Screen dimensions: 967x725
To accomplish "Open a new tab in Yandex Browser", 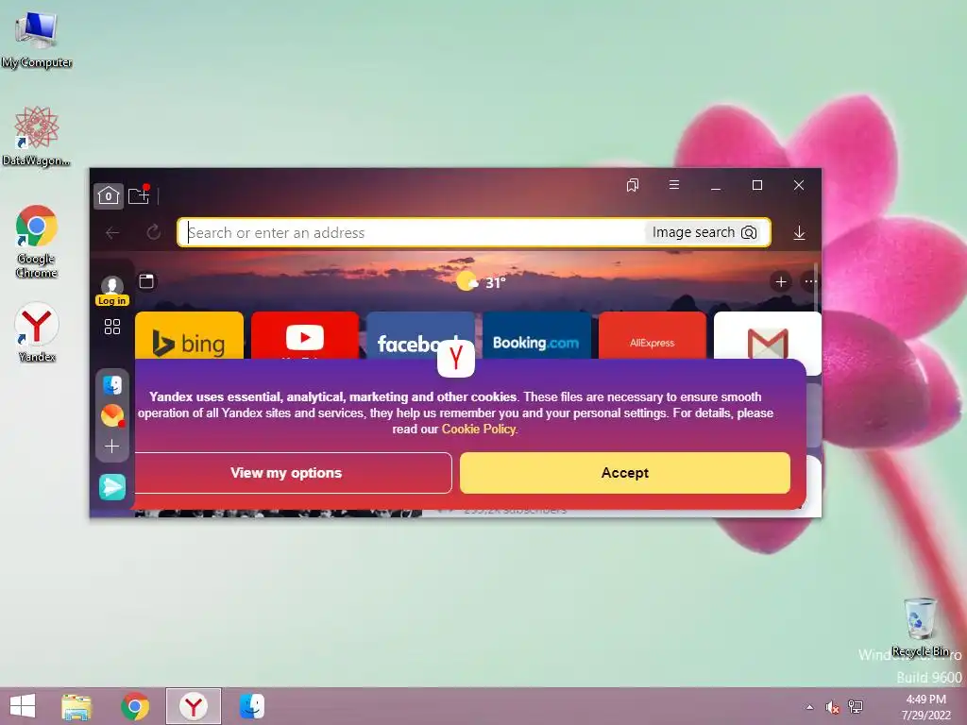I will click(139, 195).
